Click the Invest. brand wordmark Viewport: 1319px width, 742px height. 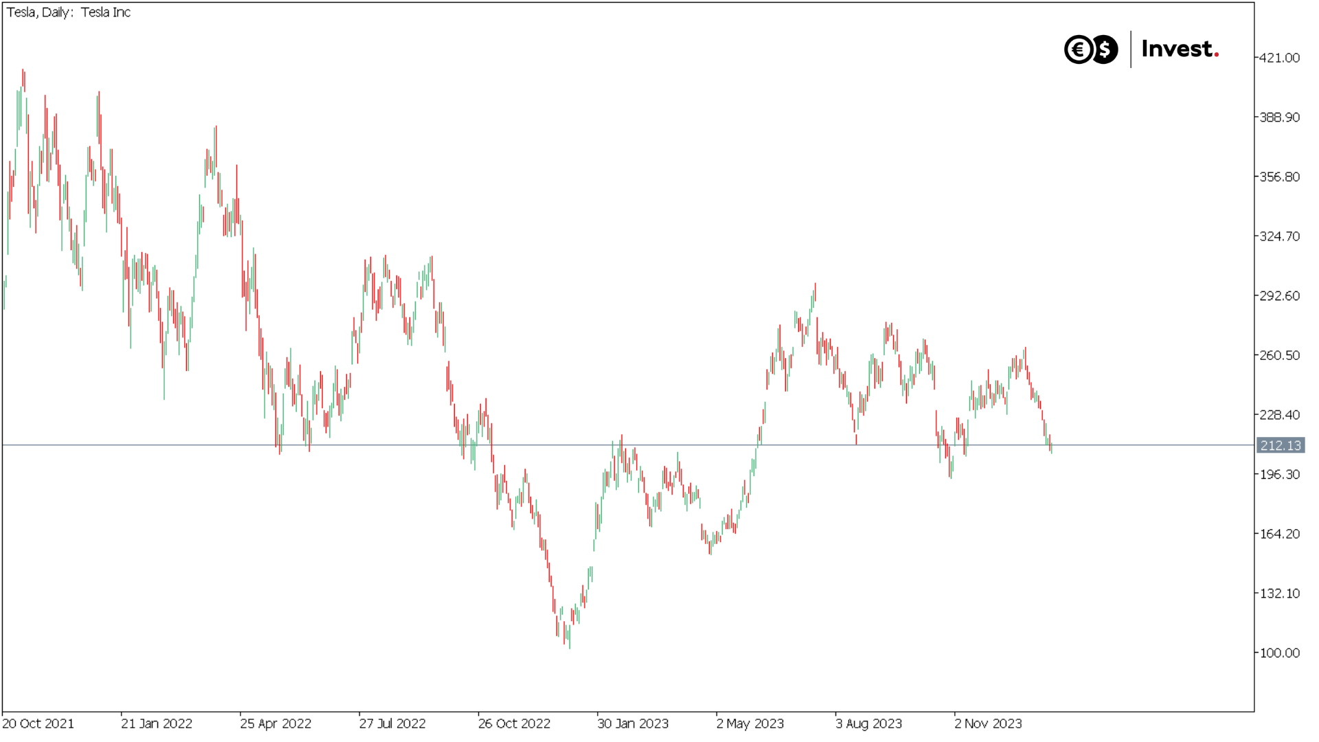point(1180,49)
